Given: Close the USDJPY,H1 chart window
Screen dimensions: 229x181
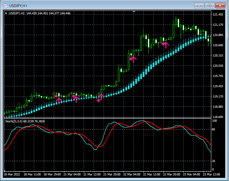Looking at the screenshot, I should pyautogui.click(x=221, y=6).
